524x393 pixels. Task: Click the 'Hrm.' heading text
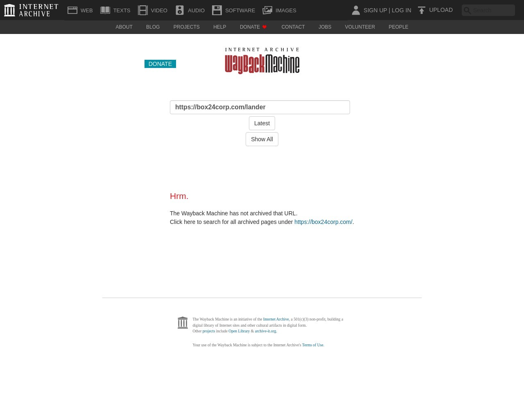[179, 196]
